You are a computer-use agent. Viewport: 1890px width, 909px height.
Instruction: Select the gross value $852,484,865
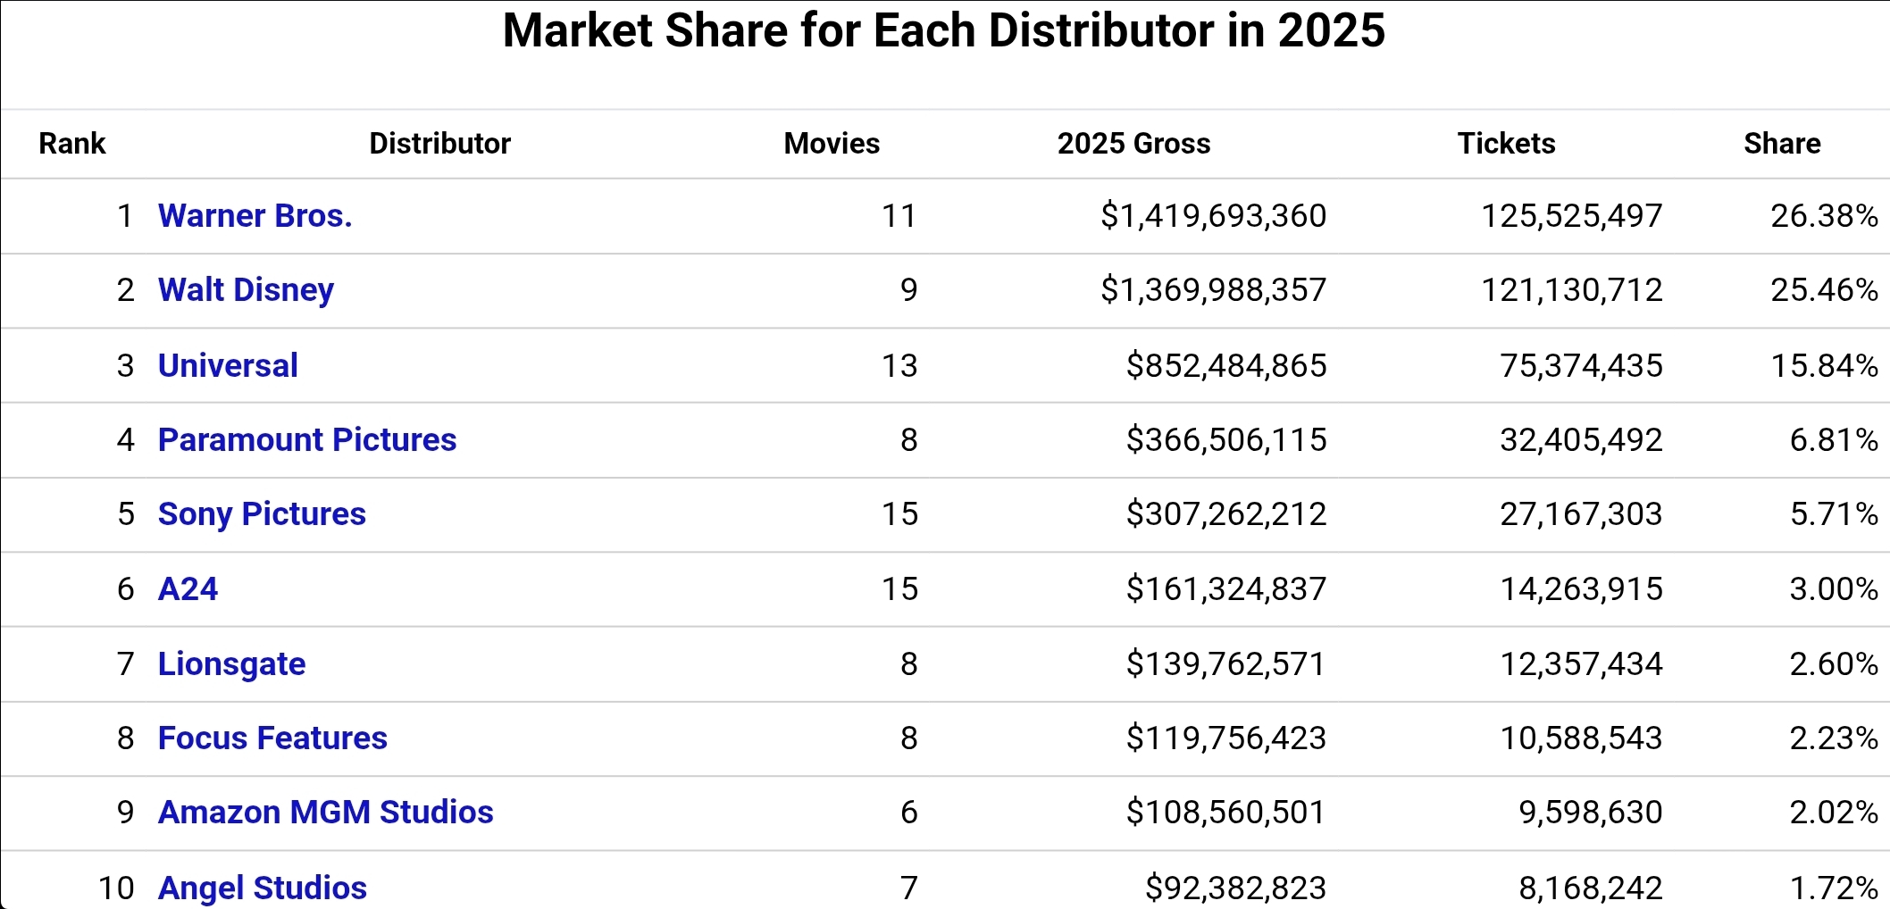pos(1226,365)
